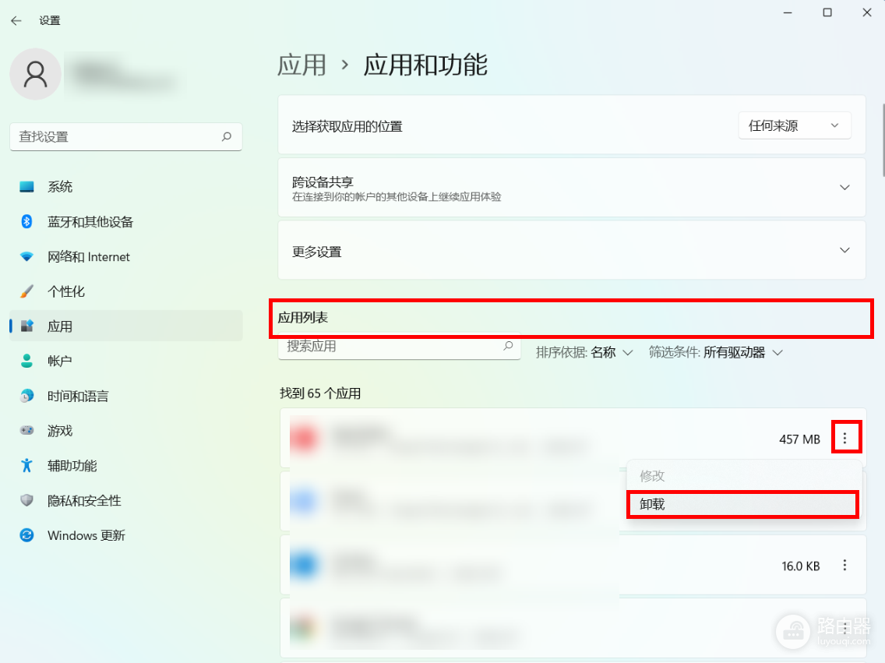Screen dimensions: 885x663
Task: Click the 个性化 paintbrush icon
Action: point(26,291)
